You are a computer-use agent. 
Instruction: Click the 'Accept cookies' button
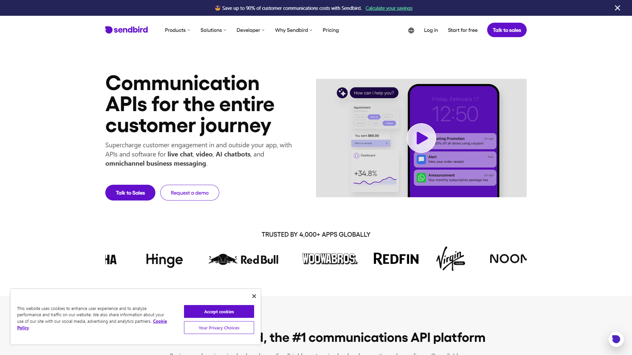pyautogui.click(x=219, y=311)
